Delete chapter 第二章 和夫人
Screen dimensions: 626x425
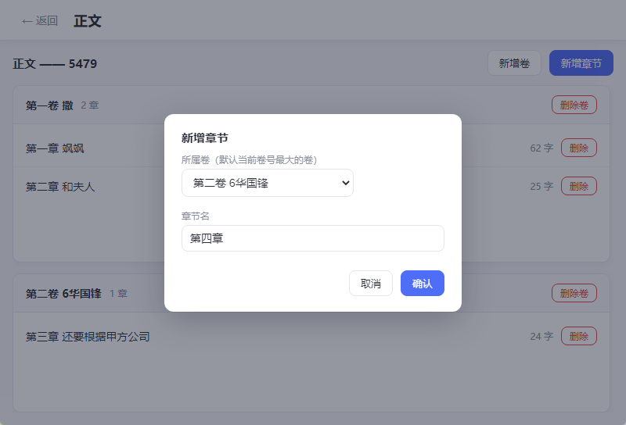(578, 186)
